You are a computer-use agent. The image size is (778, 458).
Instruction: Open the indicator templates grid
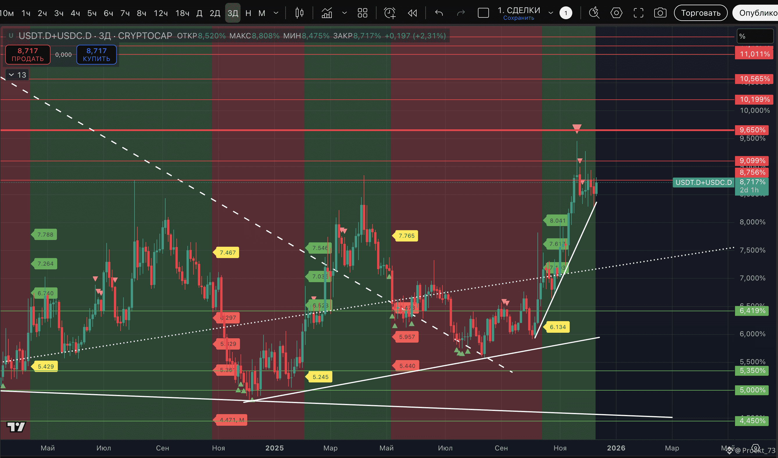(x=362, y=13)
